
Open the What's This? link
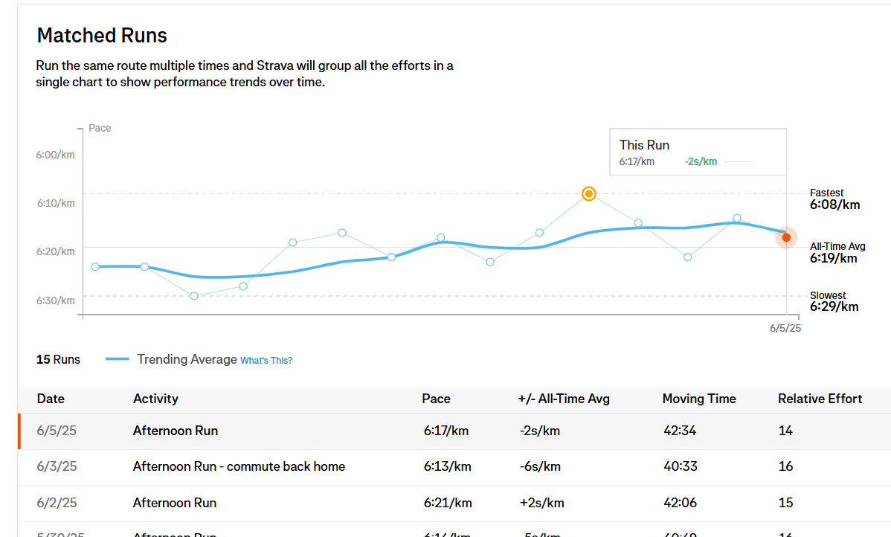click(x=266, y=360)
